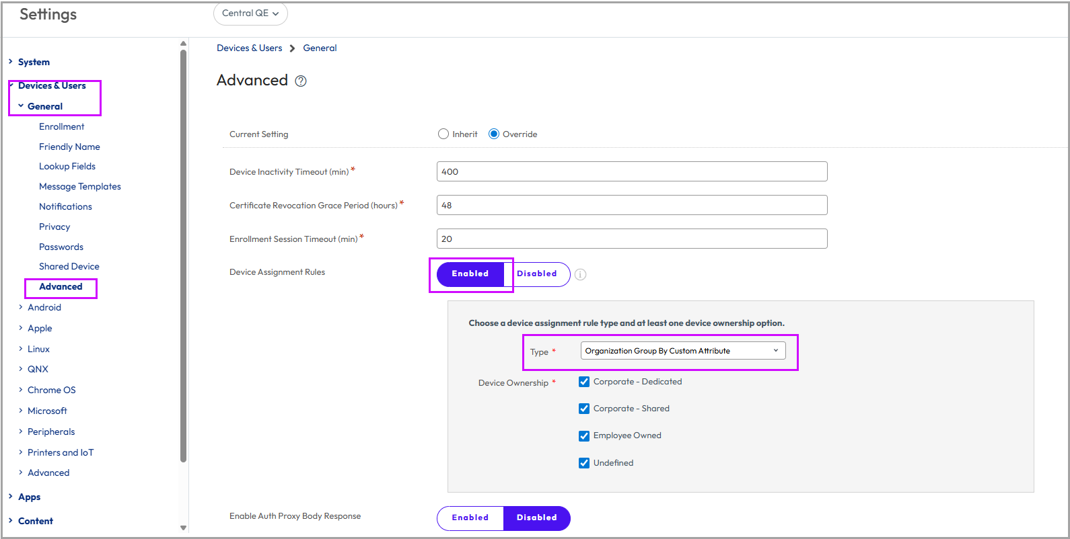Image resolution: width=1070 pixels, height=539 pixels.
Task: Expand the bottom Advanced node under Devices & Users
Action: click(x=21, y=472)
